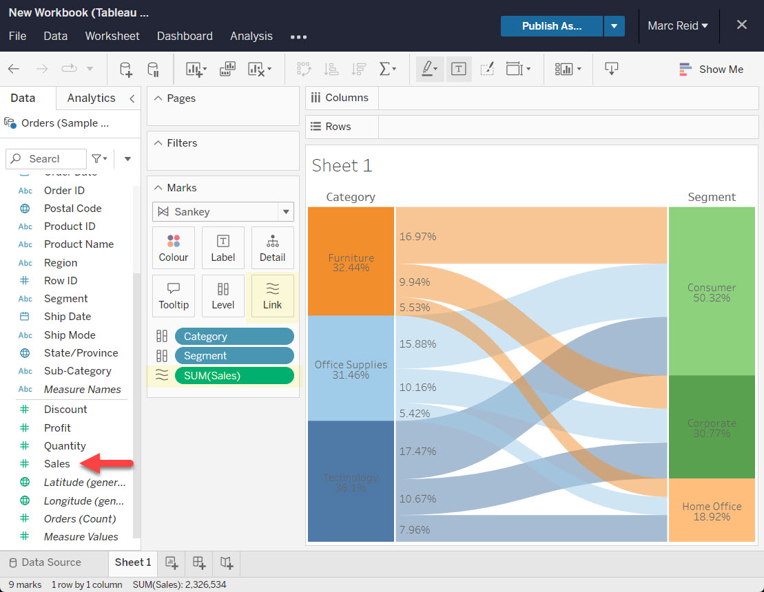Click the Sales field in Data pane

[57, 464]
